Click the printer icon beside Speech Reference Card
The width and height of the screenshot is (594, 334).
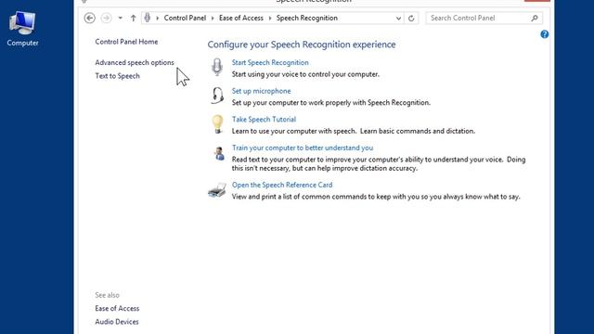click(217, 189)
